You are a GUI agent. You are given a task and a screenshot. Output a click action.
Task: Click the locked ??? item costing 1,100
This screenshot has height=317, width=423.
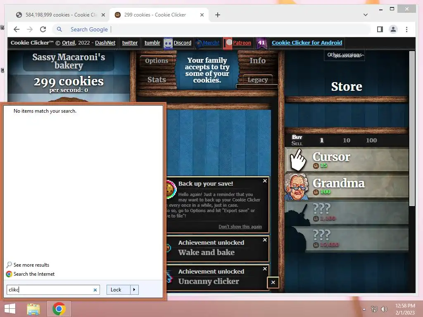click(x=347, y=213)
